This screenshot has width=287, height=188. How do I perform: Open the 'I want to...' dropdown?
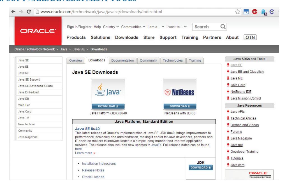[x=177, y=27]
